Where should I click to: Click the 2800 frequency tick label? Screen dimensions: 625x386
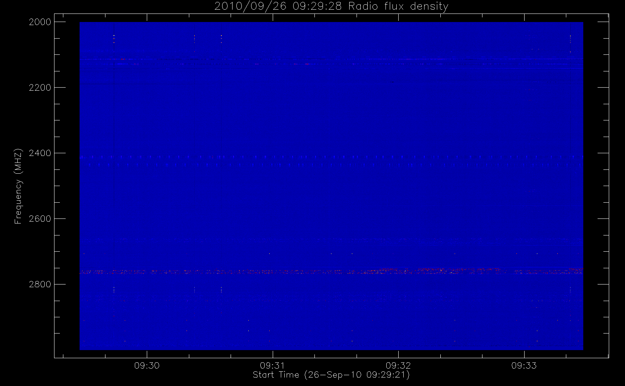click(x=40, y=284)
